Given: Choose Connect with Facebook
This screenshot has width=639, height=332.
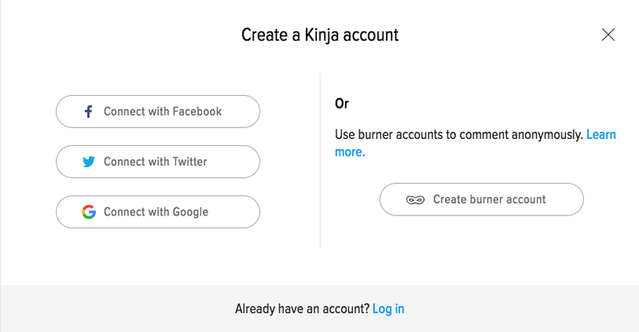Looking at the screenshot, I should coord(157,112).
